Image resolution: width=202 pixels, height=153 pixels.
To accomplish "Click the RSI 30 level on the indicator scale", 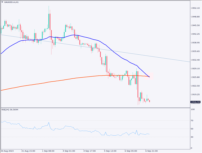I will coord(192,137).
